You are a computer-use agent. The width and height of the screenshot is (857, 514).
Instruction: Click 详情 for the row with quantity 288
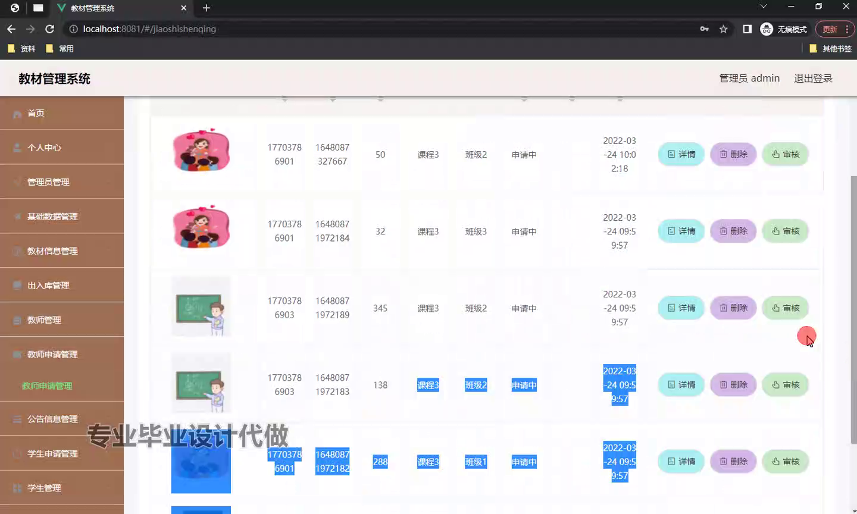coord(681,461)
